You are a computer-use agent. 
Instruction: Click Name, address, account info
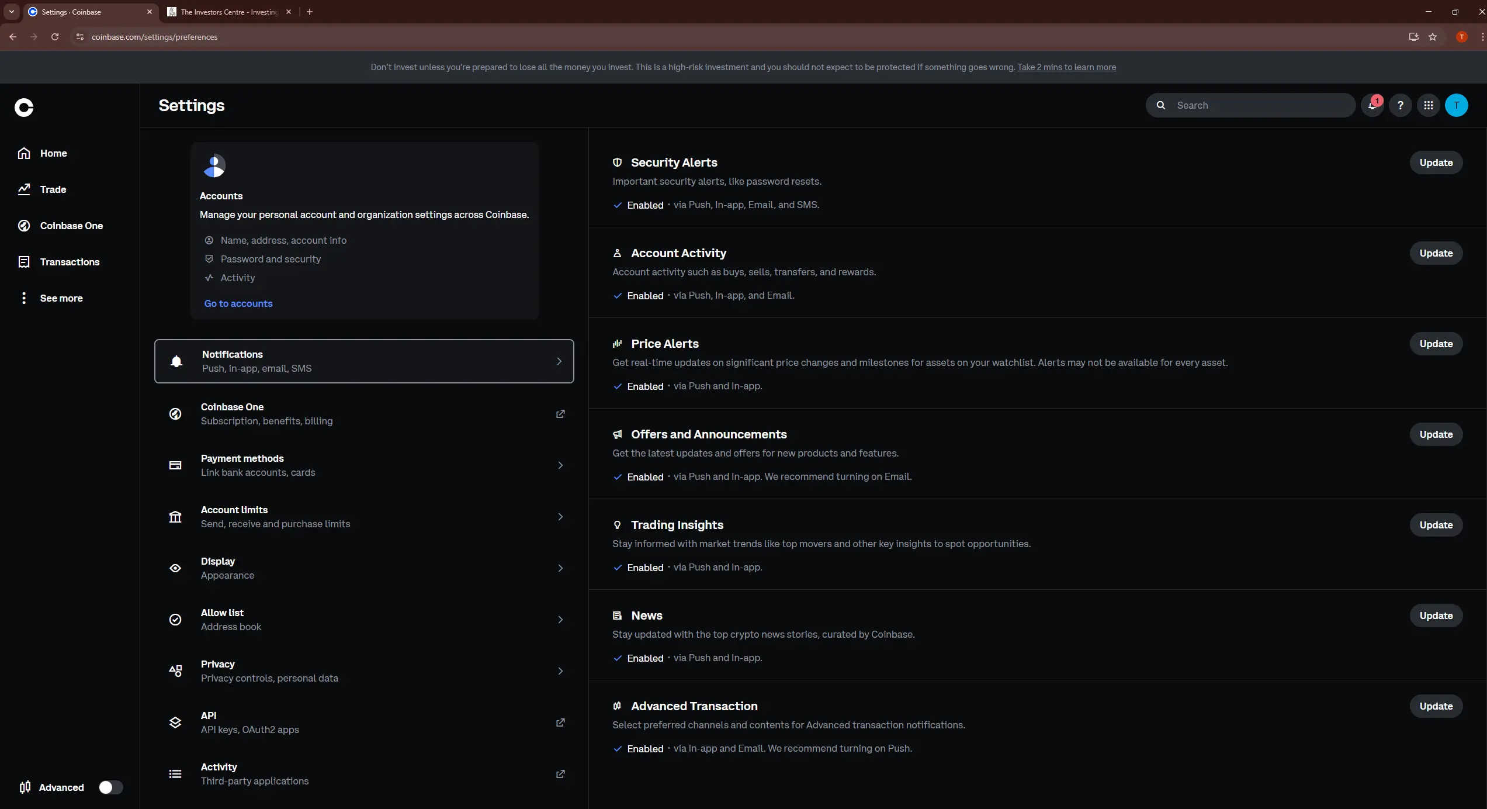pyautogui.click(x=283, y=240)
